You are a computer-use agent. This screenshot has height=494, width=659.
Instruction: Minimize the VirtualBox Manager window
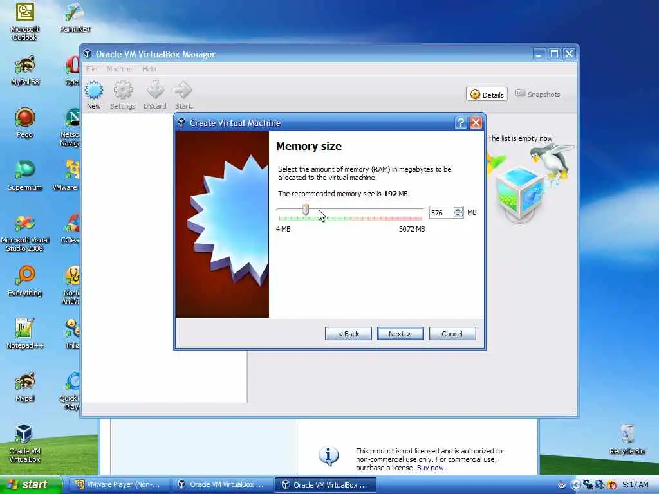pyautogui.click(x=539, y=54)
